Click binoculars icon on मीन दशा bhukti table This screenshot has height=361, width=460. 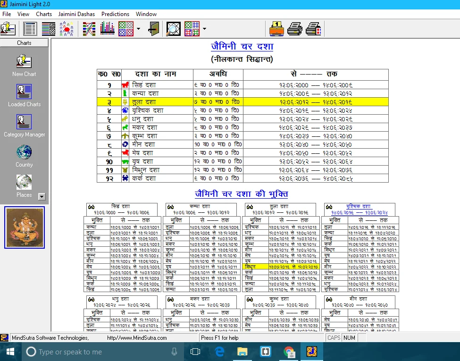click(329, 299)
